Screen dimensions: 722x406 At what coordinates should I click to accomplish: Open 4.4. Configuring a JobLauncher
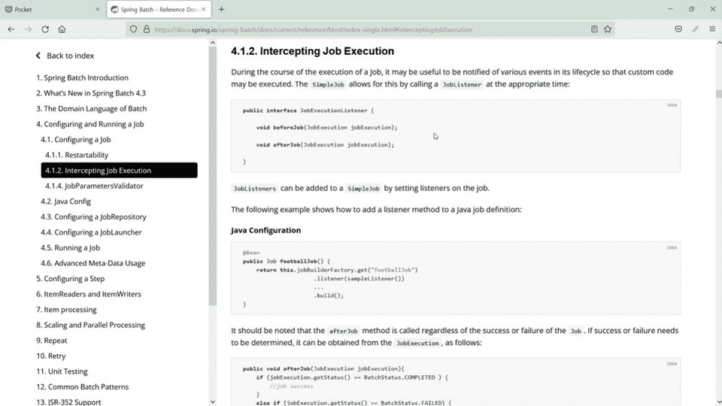click(x=91, y=232)
